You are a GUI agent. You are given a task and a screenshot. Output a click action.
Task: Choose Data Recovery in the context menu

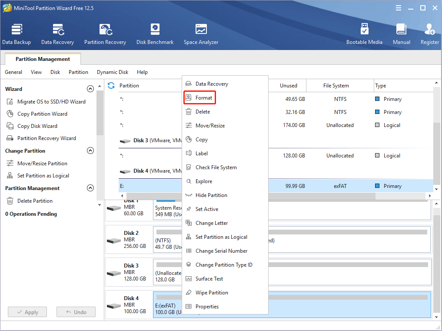(x=225, y=84)
